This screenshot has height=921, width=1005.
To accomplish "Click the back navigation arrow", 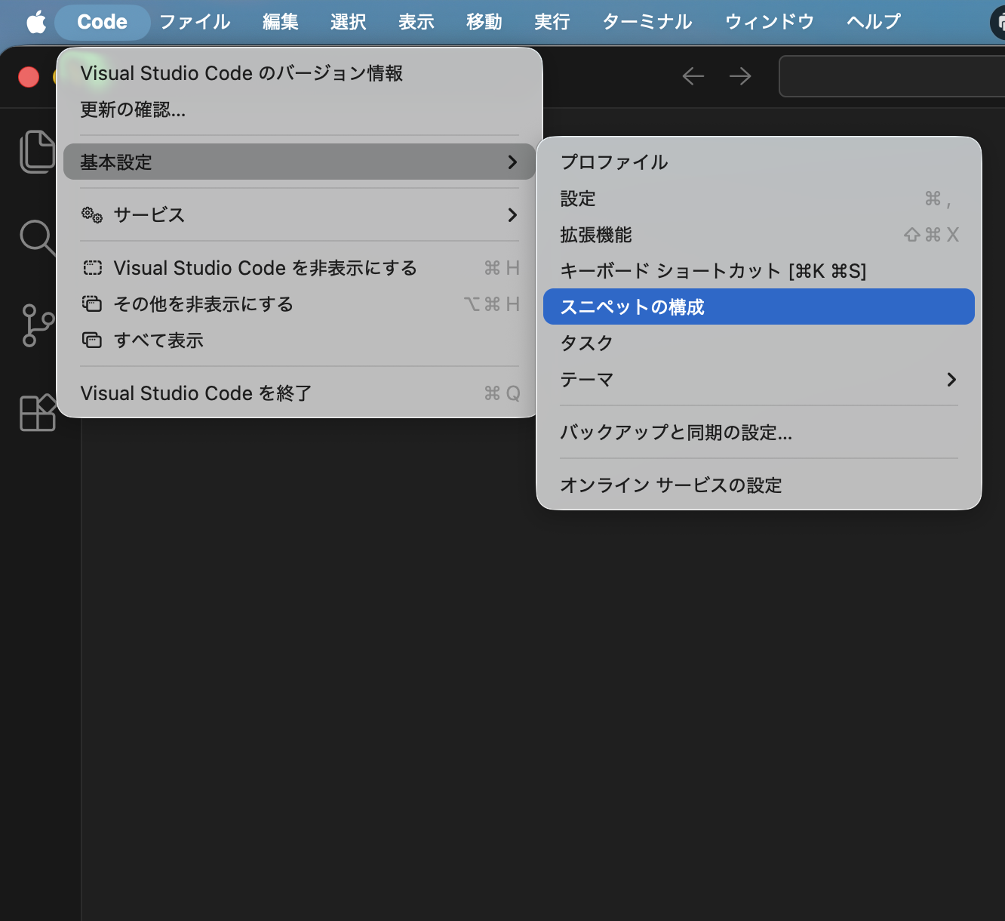I will [x=693, y=75].
